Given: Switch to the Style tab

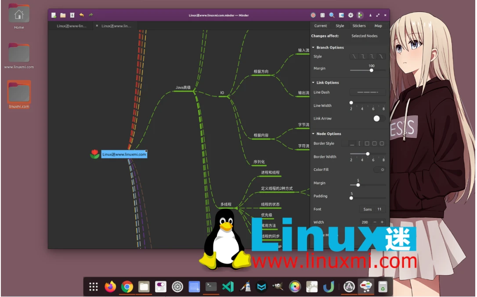Looking at the screenshot, I should (340, 25).
